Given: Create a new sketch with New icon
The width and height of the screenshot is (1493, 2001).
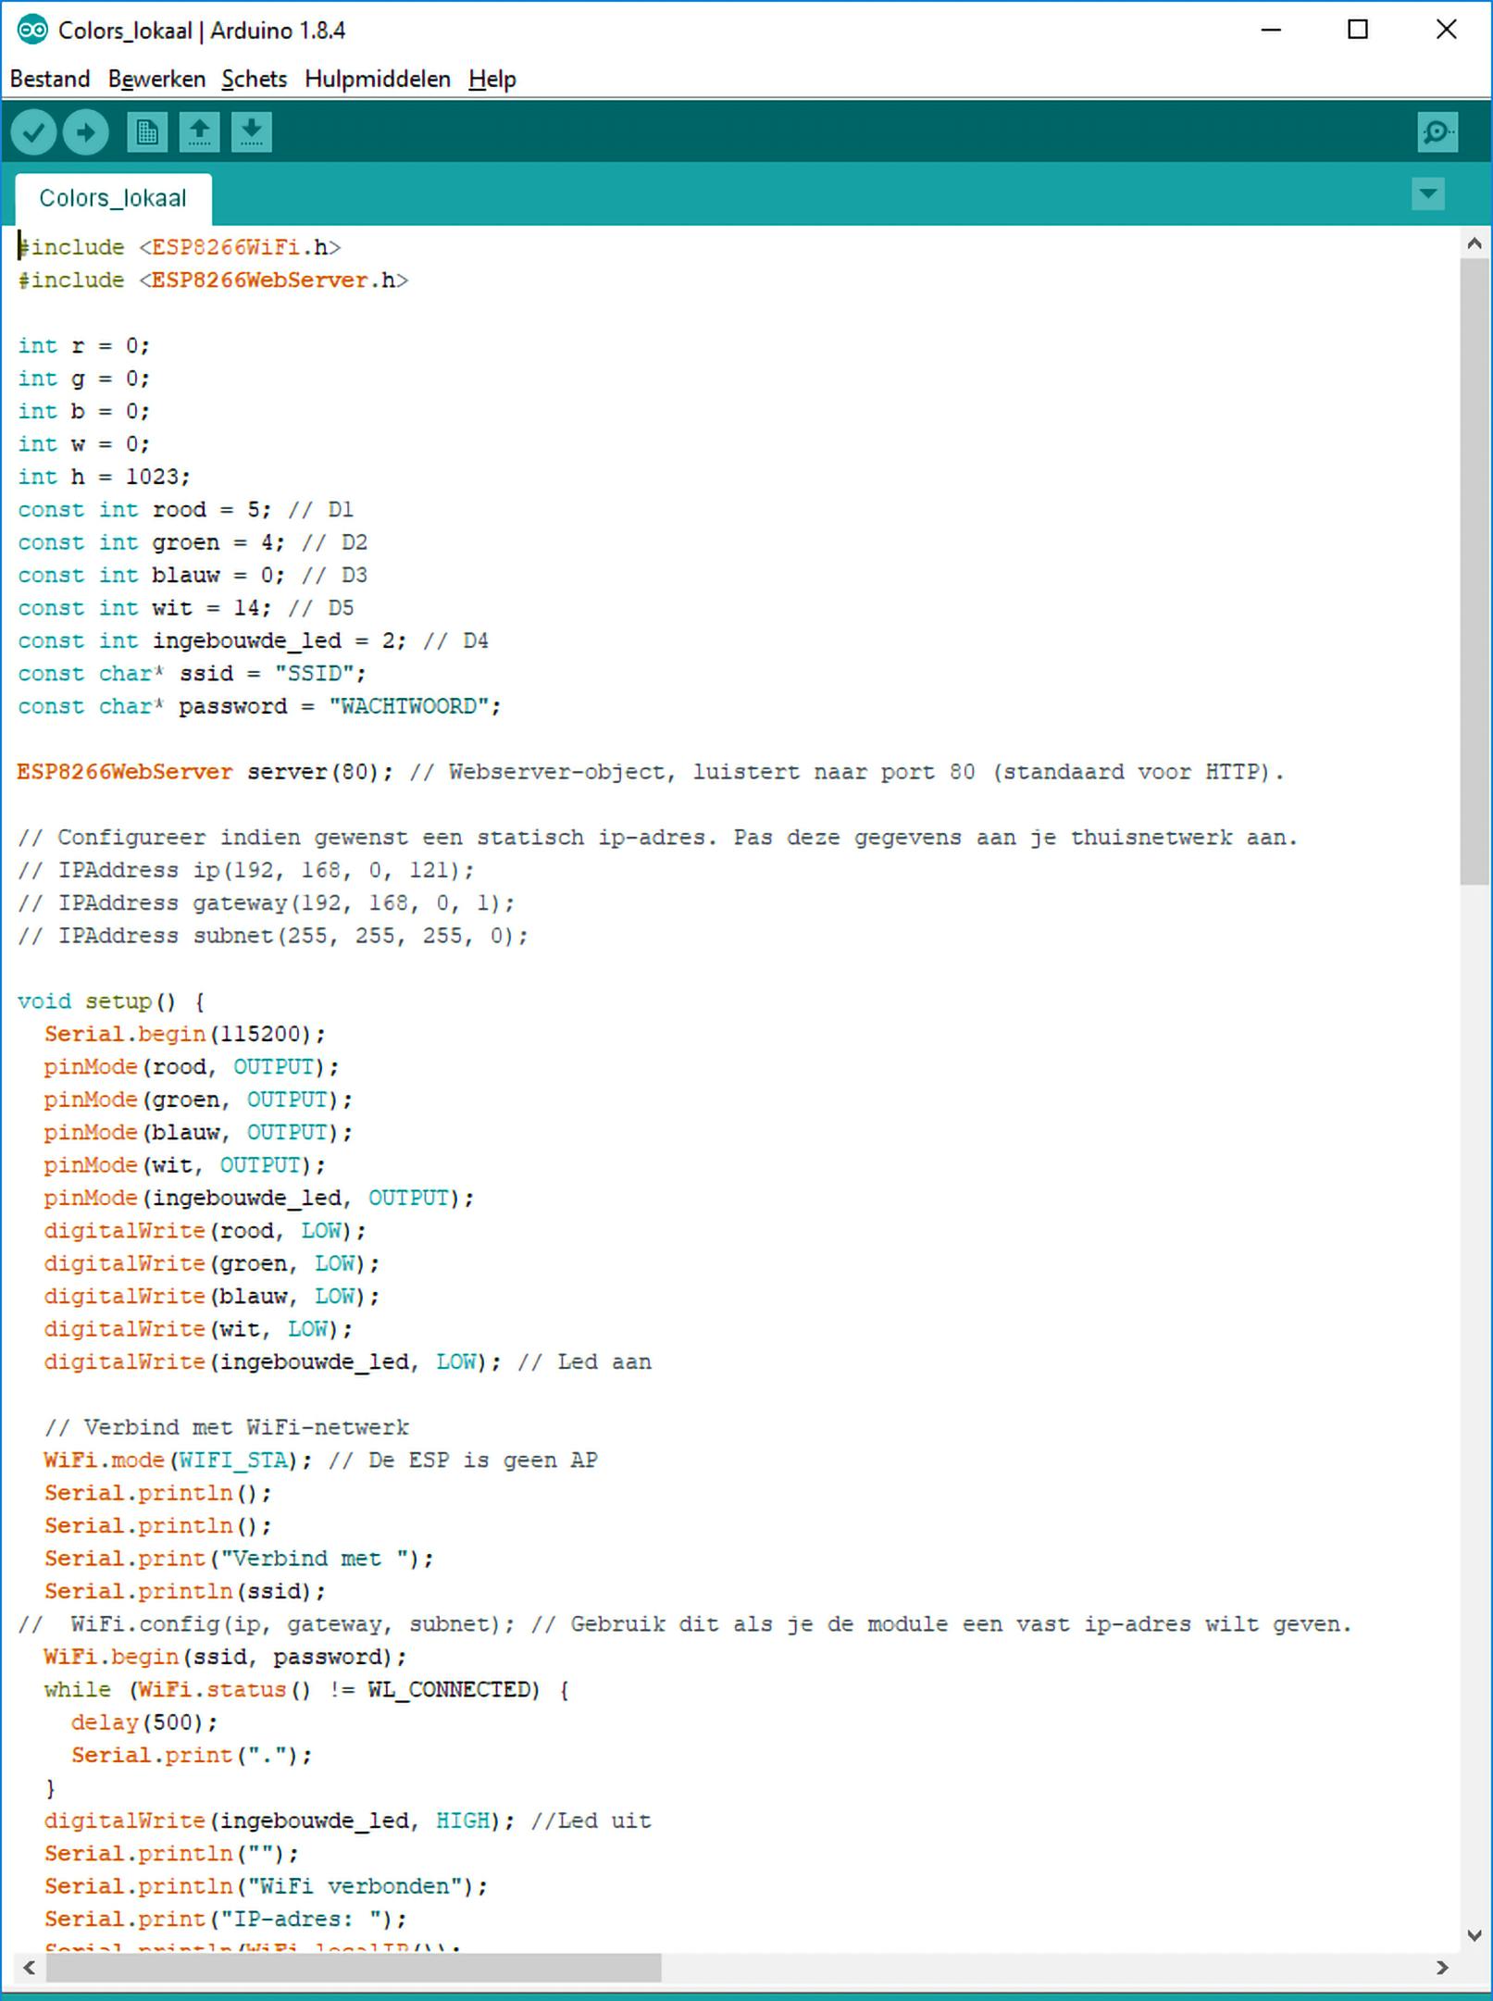Looking at the screenshot, I should tap(147, 132).
